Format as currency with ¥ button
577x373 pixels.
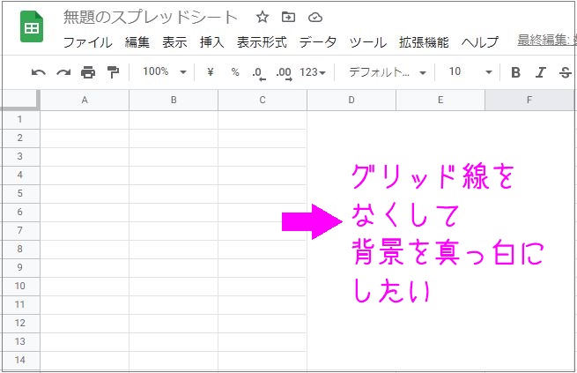[211, 72]
